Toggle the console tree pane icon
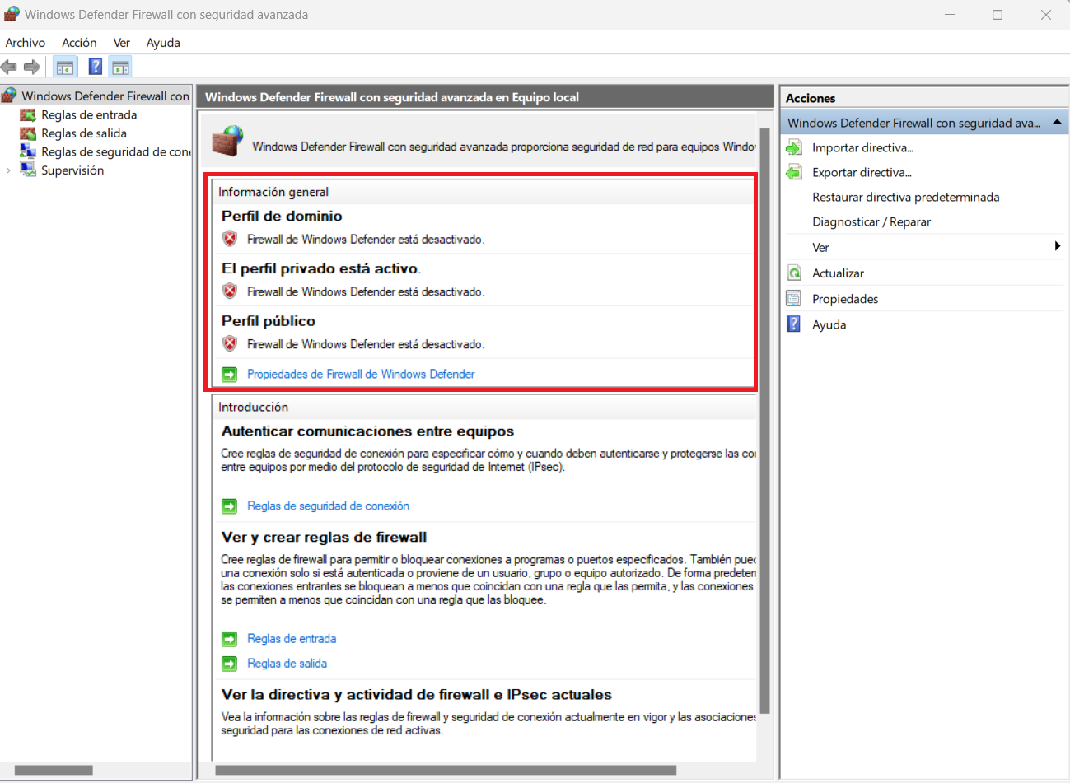The width and height of the screenshot is (1070, 783). (65, 68)
